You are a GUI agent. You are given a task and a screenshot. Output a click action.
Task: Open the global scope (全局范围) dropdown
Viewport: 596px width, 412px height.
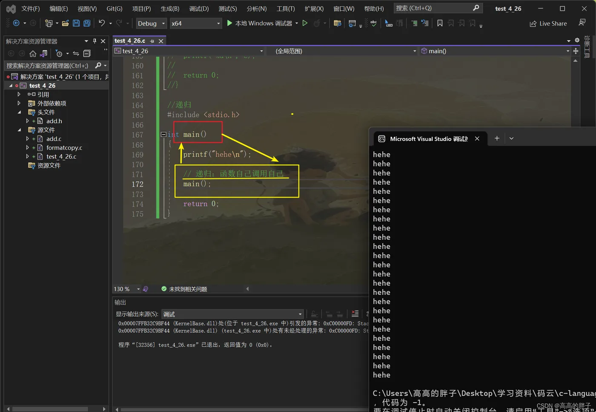(343, 51)
